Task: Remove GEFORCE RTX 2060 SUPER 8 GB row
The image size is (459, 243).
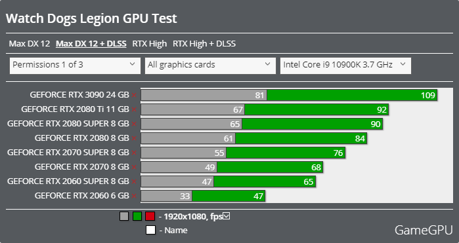Action: click(x=134, y=181)
